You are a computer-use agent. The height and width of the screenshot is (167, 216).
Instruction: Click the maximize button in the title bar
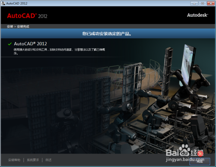(203, 3)
